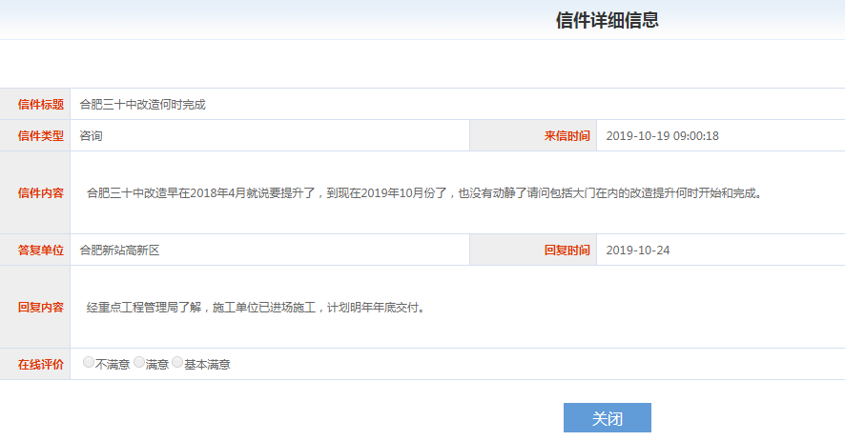
Task: Click the 信件类型 label
Action: click(x=40, y=135)
